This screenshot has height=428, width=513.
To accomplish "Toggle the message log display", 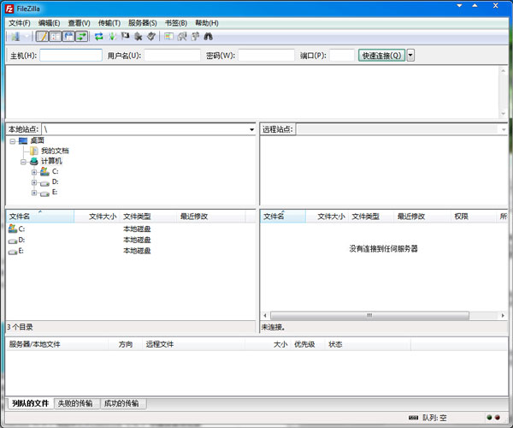I will (x=42, y=36).
